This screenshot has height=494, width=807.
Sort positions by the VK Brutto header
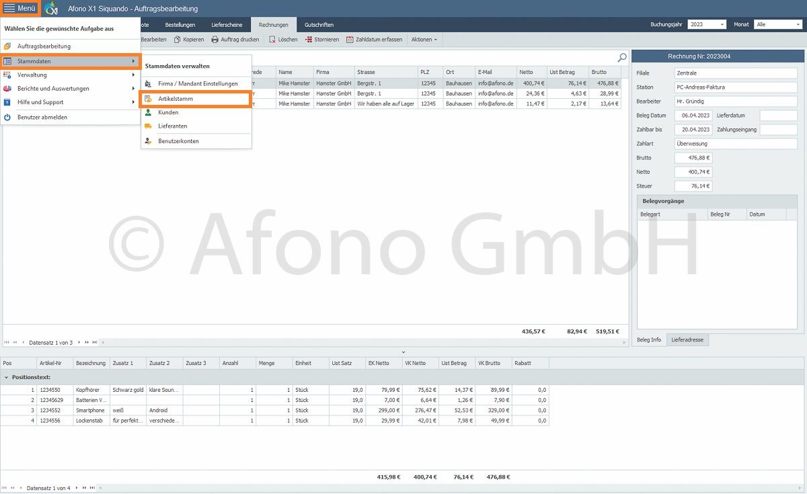point(494,363)
